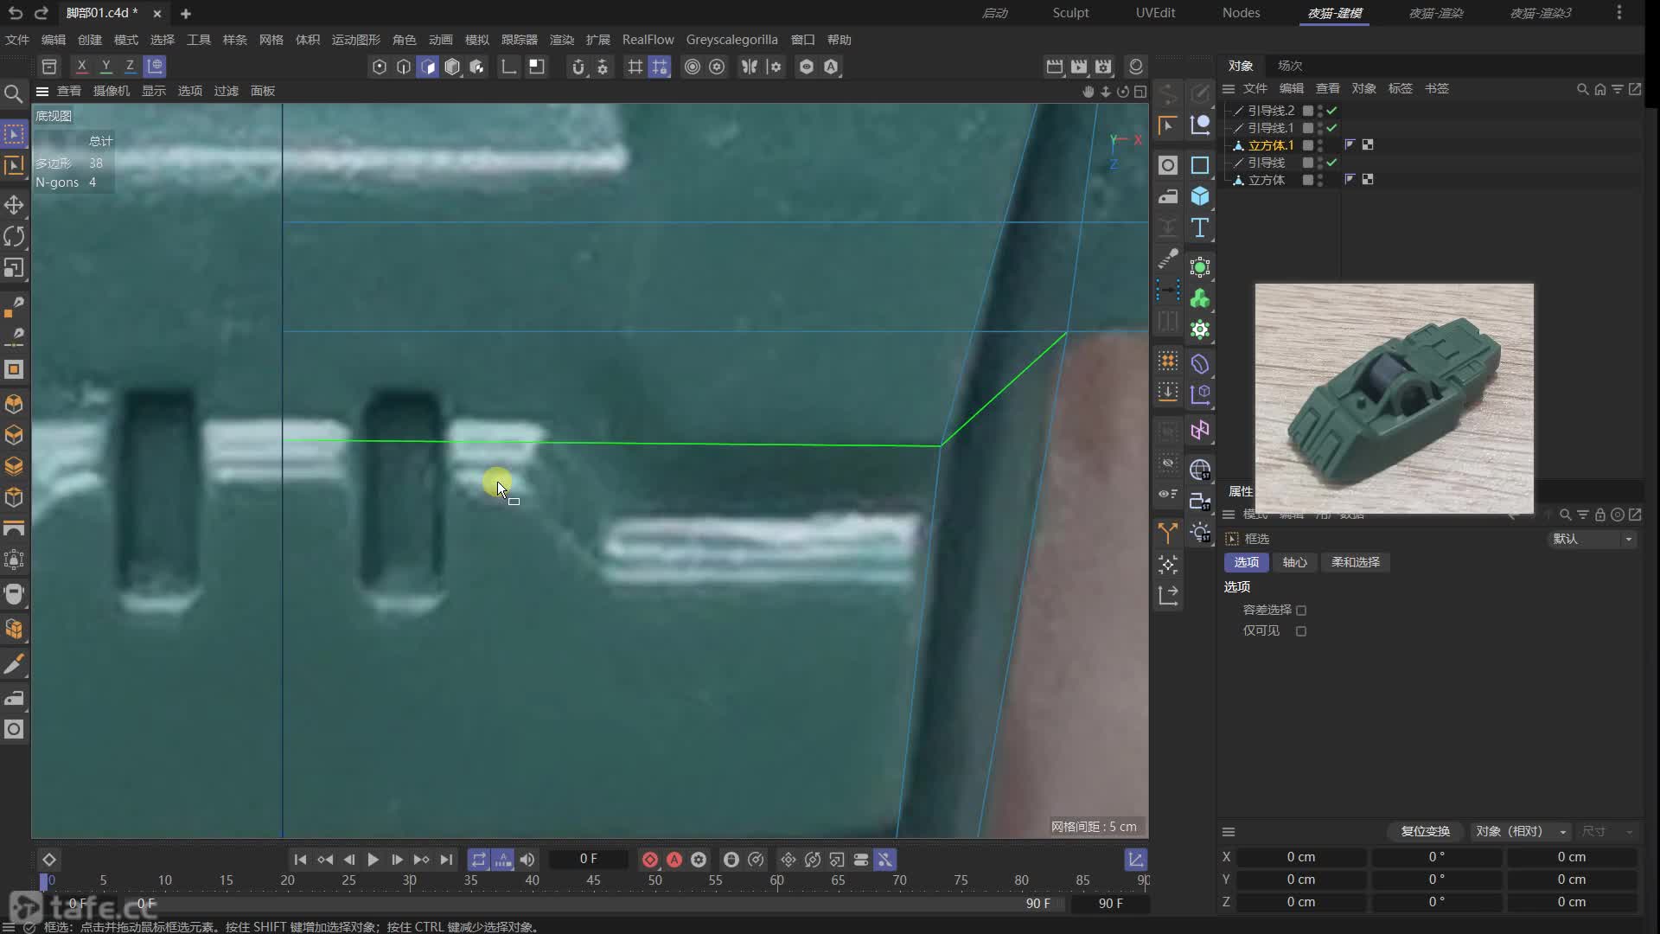Switch to 轴心 tab in Attributes
The width and height of the screenshot is (1660, 934).
[1294, 562]
